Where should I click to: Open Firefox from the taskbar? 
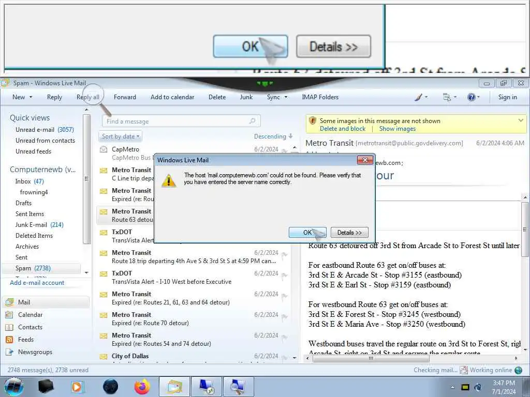coord(142,387)
